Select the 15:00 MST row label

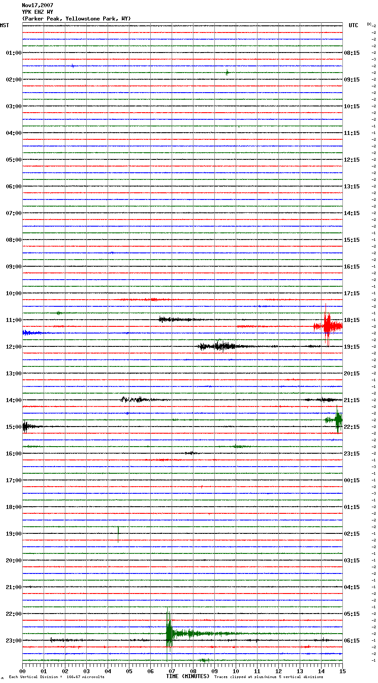tap(14, 427)
